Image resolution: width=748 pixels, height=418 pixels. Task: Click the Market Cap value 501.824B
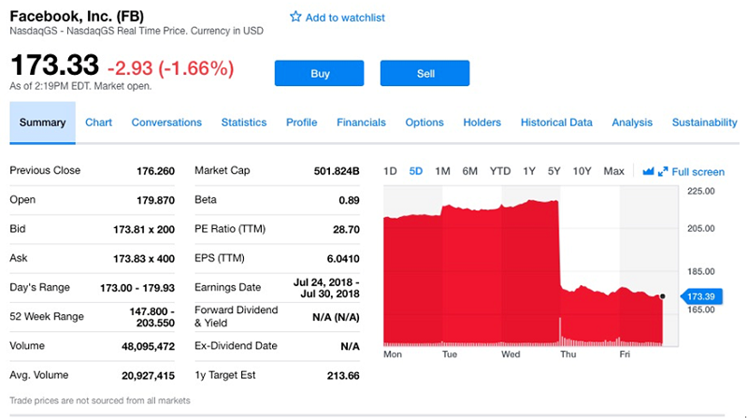pyautogui.click(x=337, y=171)
